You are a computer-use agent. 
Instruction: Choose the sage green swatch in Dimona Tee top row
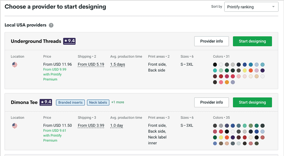tap(251, 126)
